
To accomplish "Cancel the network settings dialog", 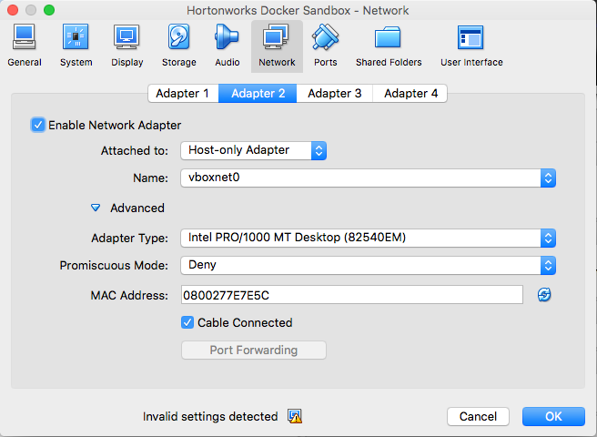I will (x=478, y=416).
